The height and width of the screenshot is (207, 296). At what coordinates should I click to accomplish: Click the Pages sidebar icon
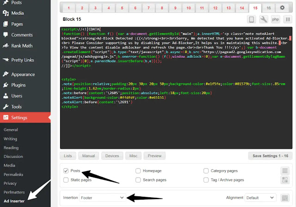coord(6,24)
